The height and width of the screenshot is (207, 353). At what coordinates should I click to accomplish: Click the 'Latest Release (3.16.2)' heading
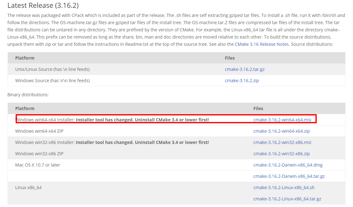click(43, 5)
